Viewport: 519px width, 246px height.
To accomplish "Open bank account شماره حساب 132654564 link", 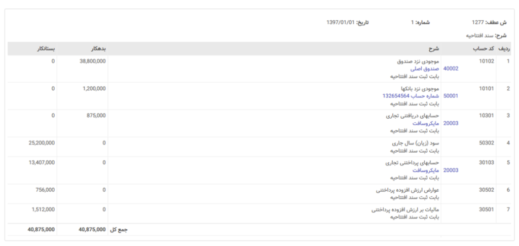I will (x=411, y=96).
